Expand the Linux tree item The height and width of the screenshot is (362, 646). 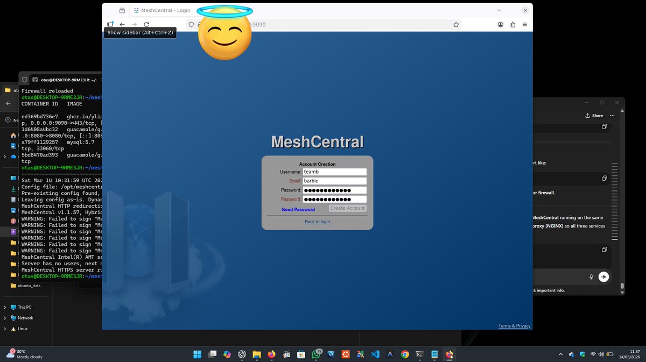click(5, 329)
